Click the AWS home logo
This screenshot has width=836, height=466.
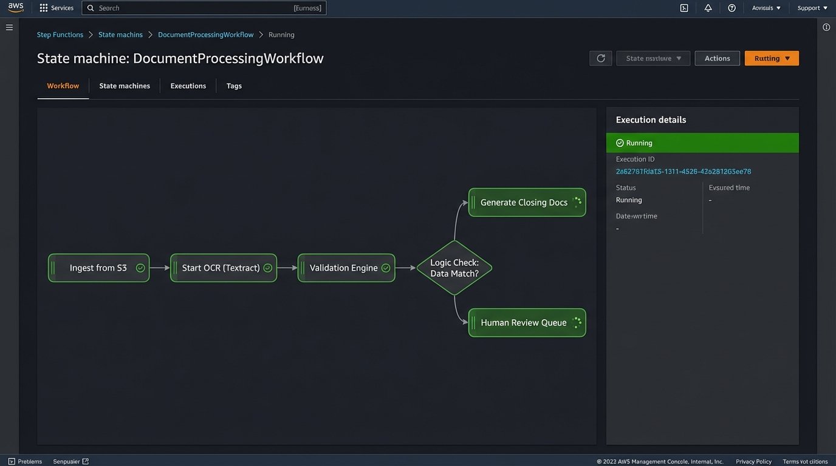click(15, 7)
